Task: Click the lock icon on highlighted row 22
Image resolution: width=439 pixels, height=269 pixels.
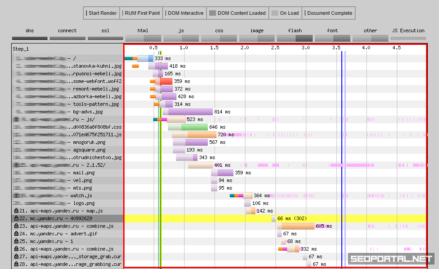Action: click(17, 218)
